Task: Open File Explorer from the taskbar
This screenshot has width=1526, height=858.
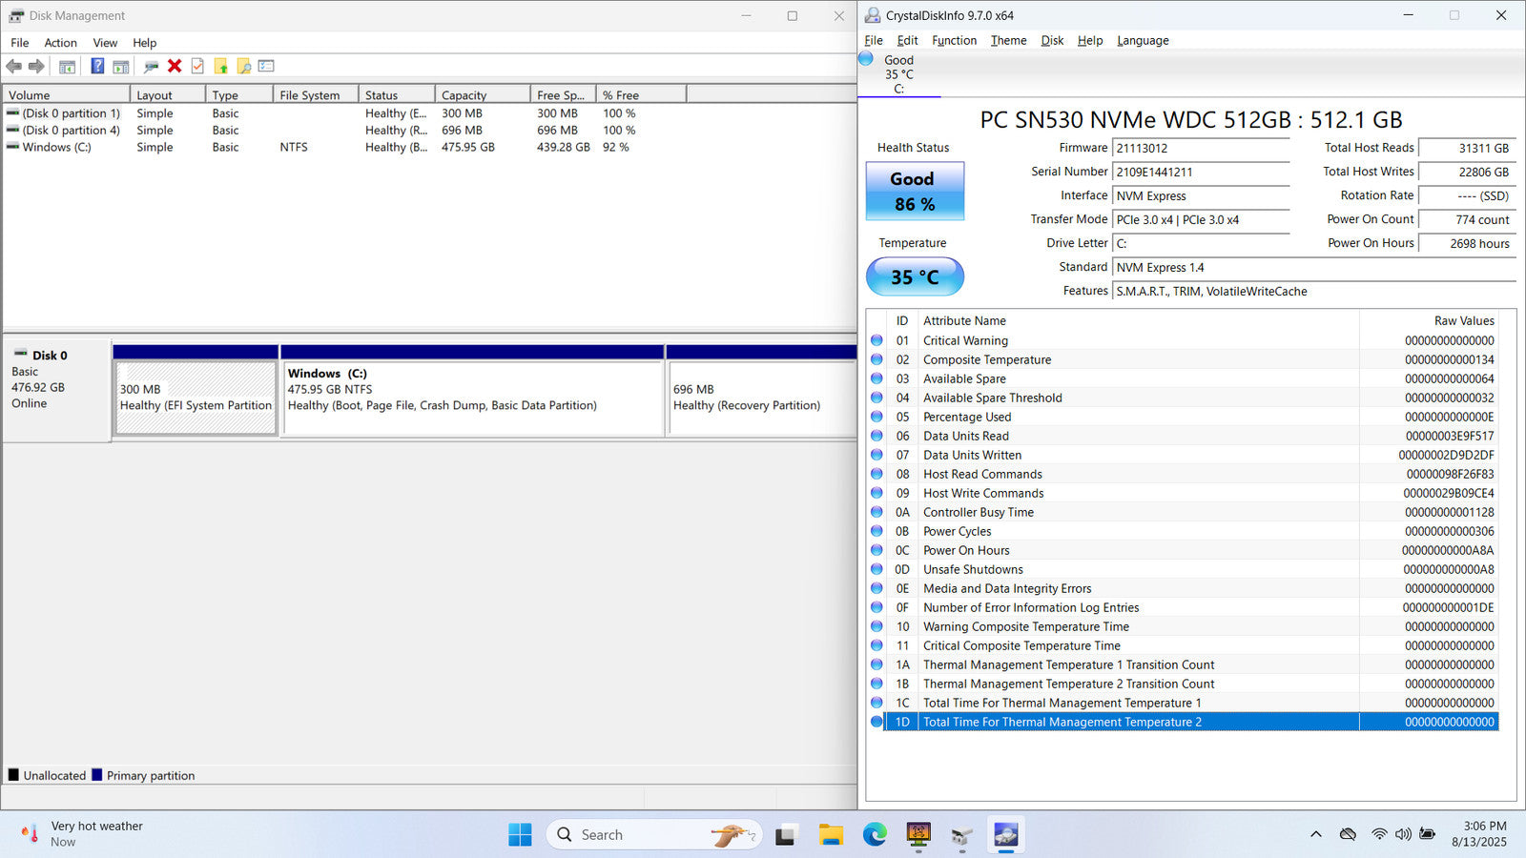Action: tap(831, 835)
